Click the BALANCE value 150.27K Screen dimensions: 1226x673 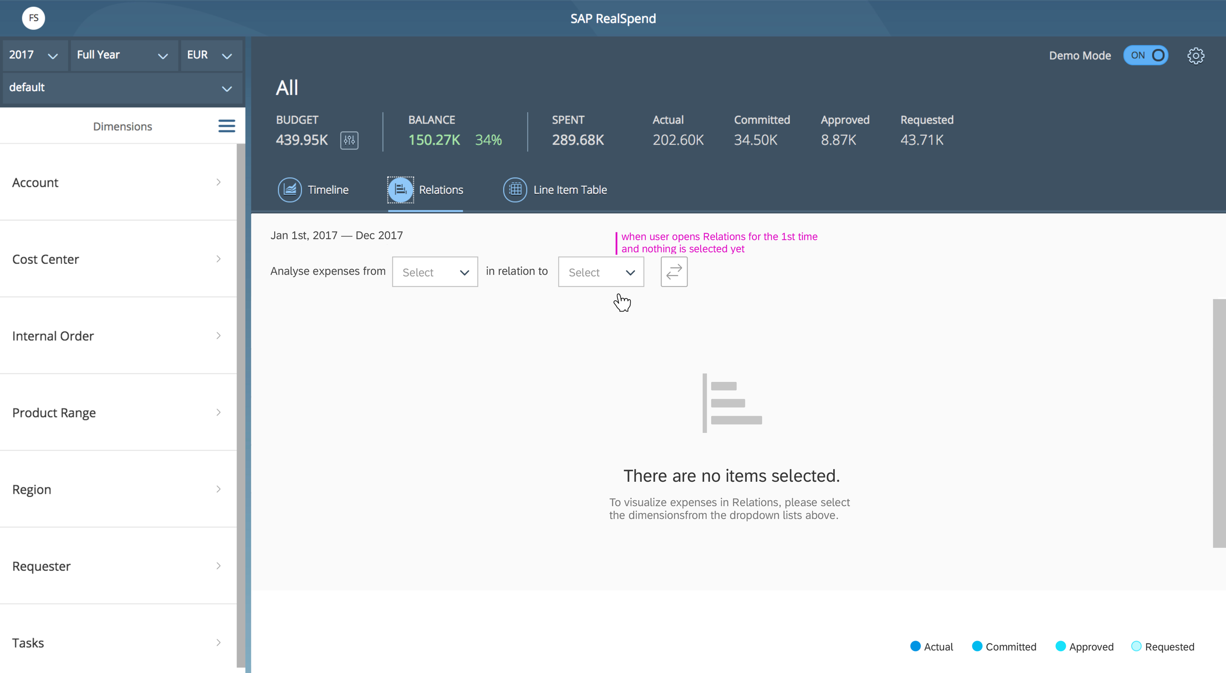click(x=434, y=140)
